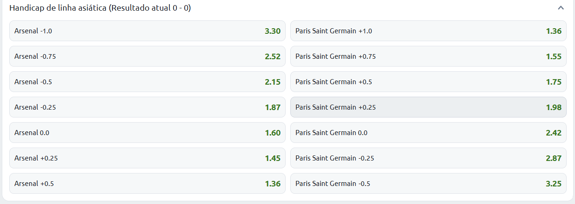Screen dimensions: 575x204
Task: Select Paris Saint Germain +1.0 odds
Action: [x=428, y=31]
